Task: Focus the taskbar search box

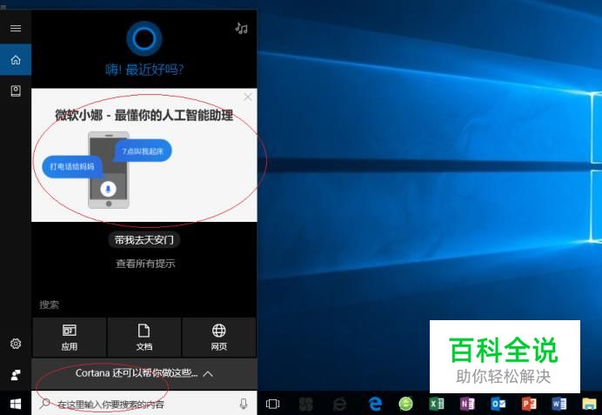Action: pyautogui.click(x=144, y=404)
